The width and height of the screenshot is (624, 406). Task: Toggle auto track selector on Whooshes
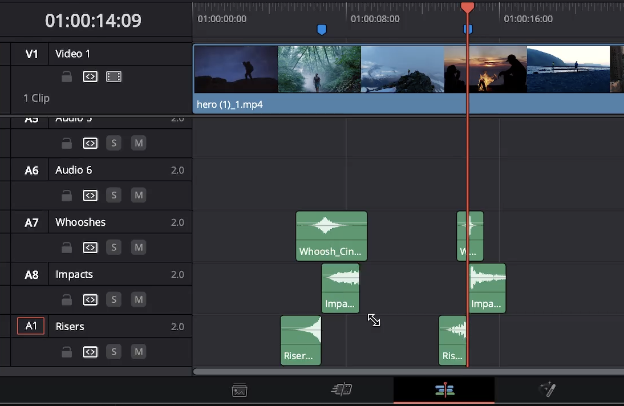click(90, 247)
